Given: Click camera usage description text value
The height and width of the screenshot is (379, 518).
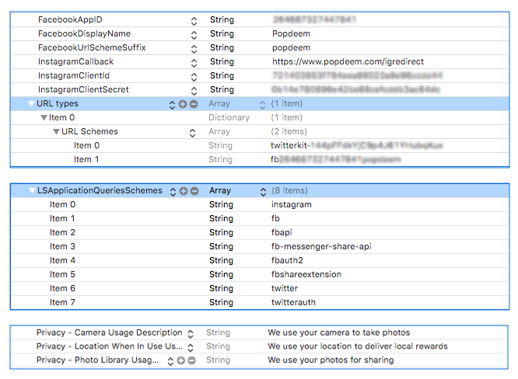Looking at the screenshot, I should pos(338,332).
